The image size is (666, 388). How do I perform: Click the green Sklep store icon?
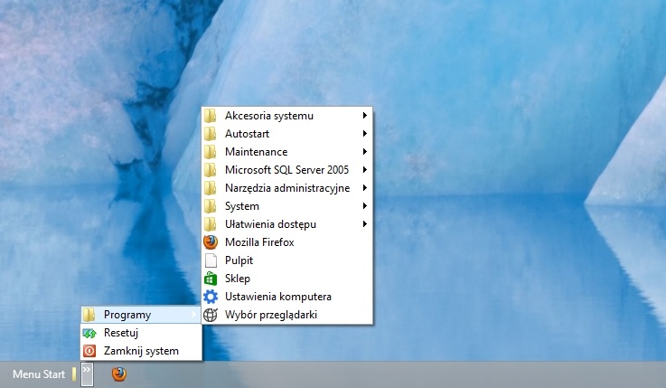tap(211, 279)
